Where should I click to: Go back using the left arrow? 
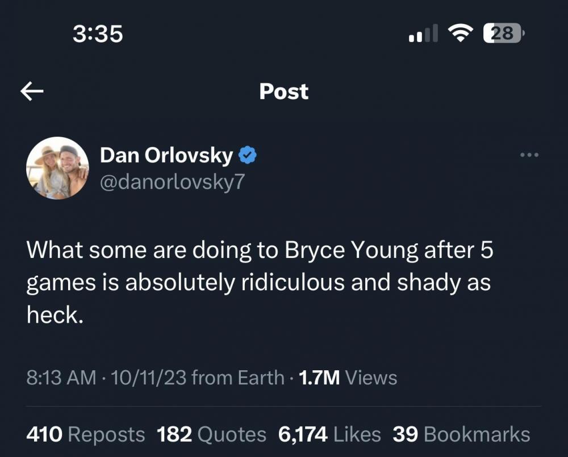coord(32,91)
